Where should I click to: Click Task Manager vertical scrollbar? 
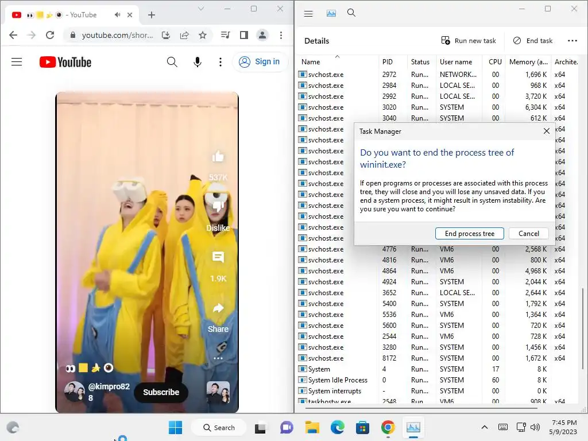(582, 328)
